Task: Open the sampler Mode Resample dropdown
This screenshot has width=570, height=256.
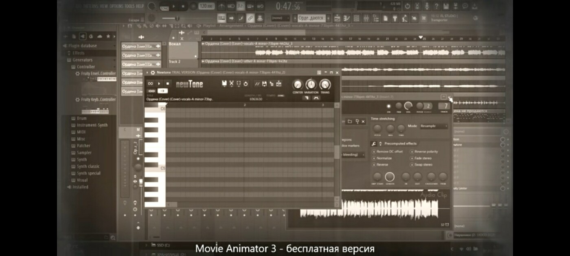Action: [x=434, y=126]
